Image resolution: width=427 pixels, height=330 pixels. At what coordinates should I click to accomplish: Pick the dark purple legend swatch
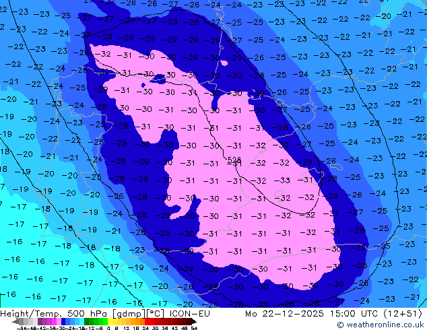coord(40,321)
